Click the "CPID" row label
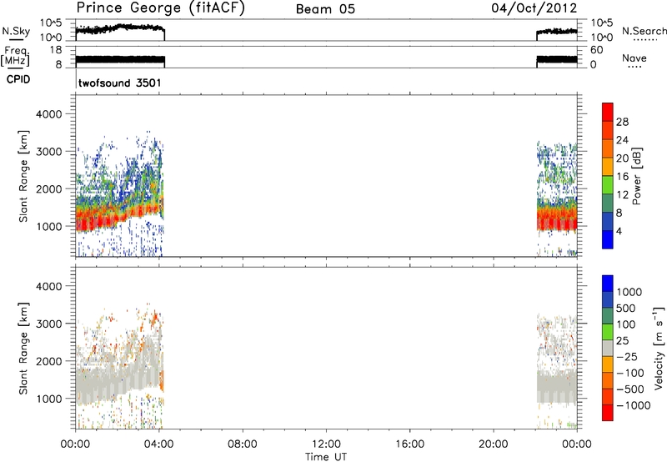667x462 pixels. pos(18,79)
